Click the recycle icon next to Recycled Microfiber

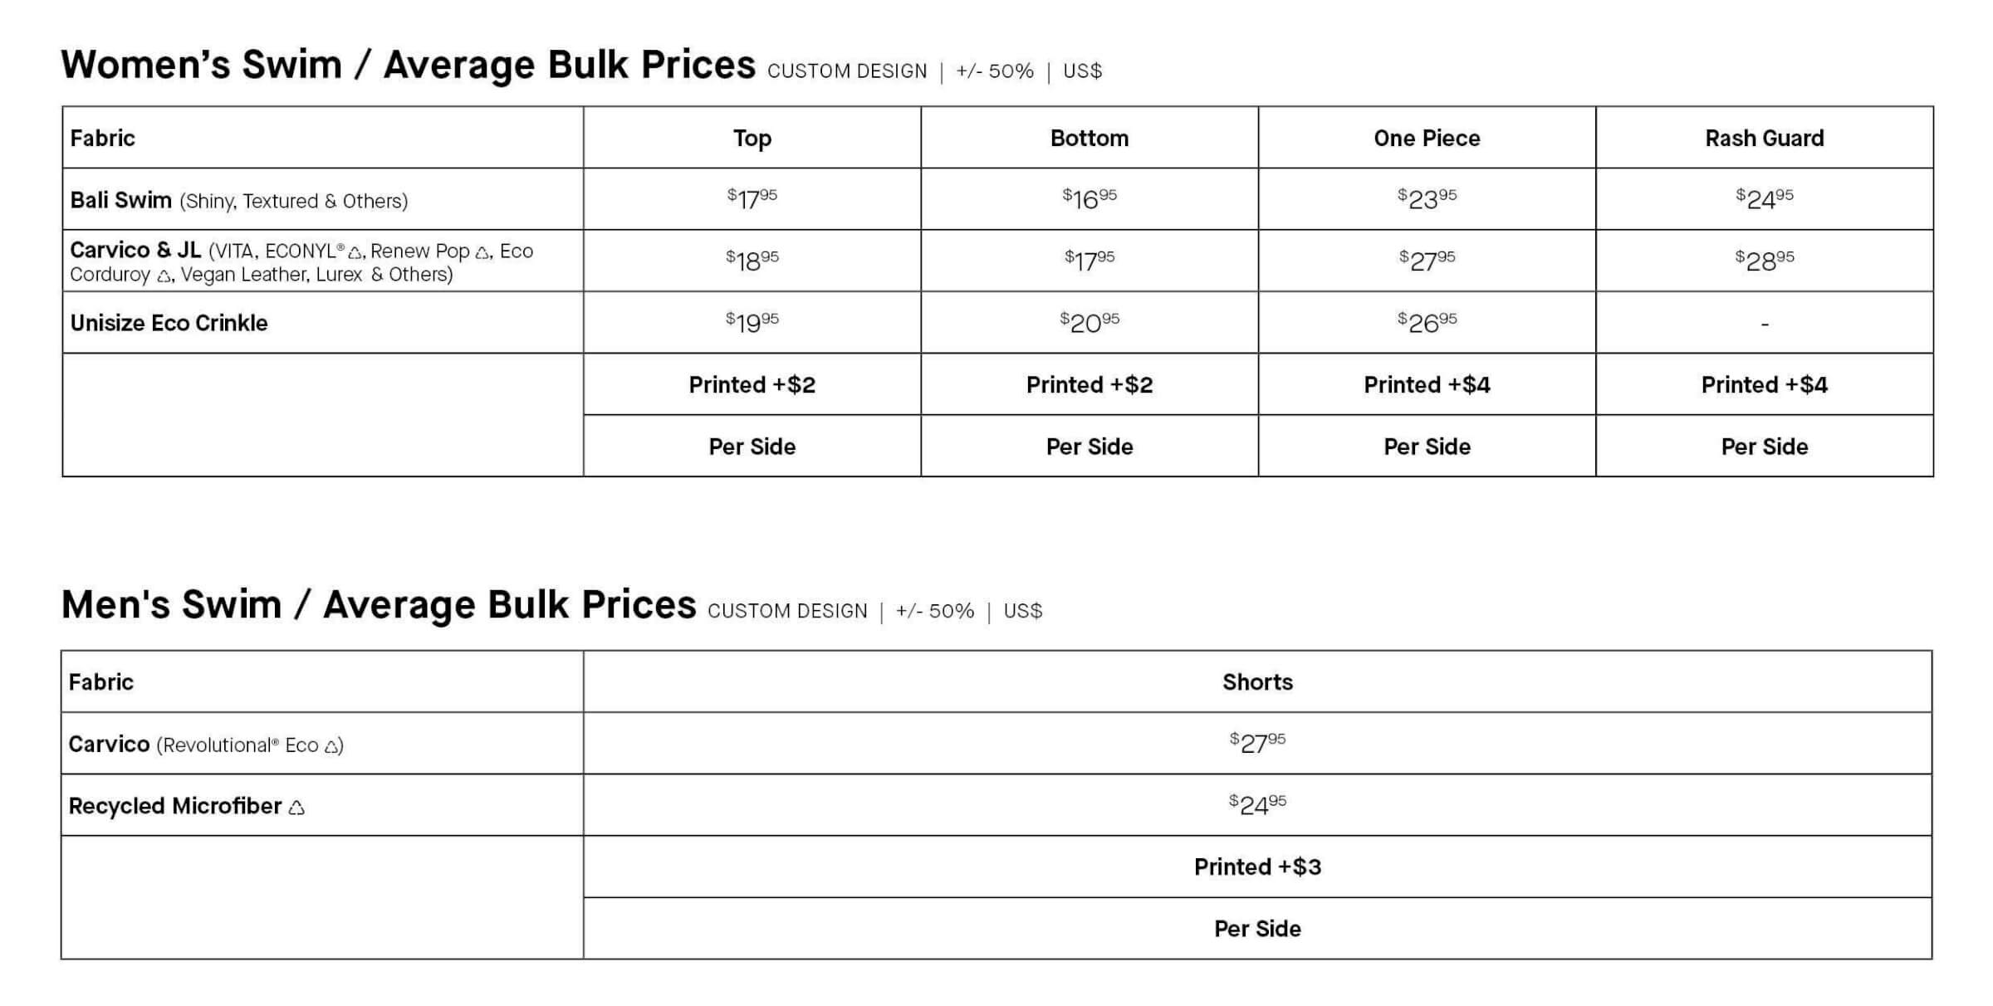pos(296,807)
